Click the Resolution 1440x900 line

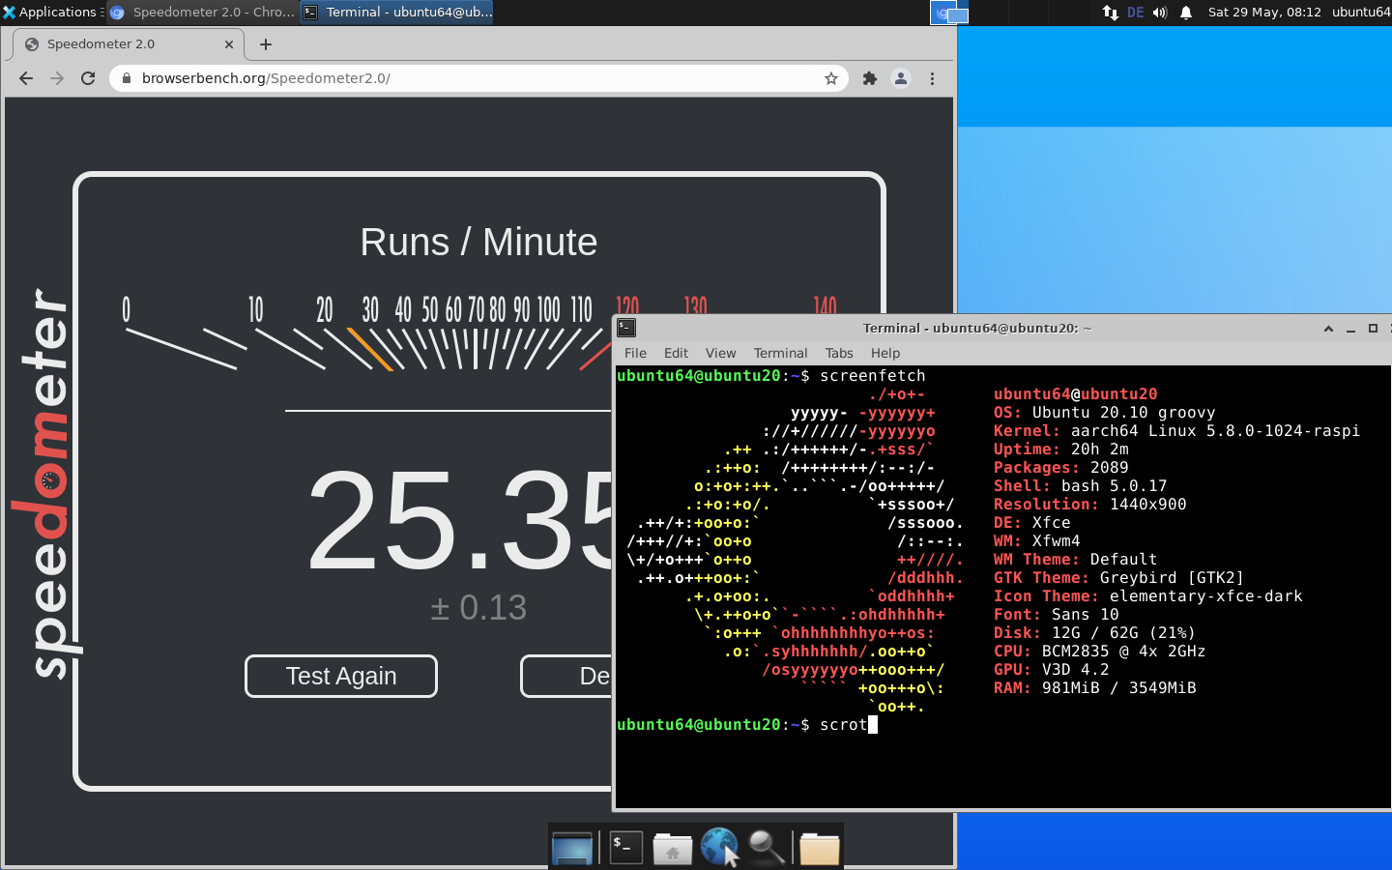1089,505
